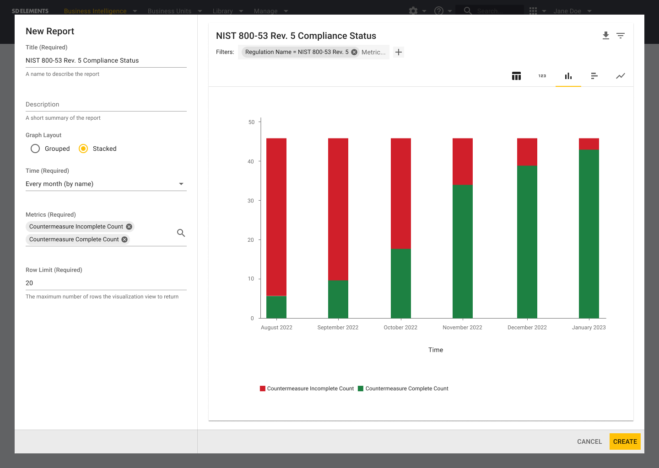This screenshot has height=468, width=659.
Task: Remove the Regulation Name filter chip
Action: (354, 52)
